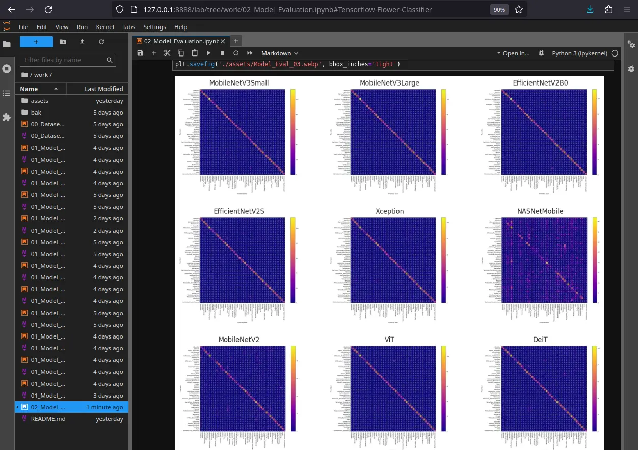Navigate to the work breadcrumb folder
The height and width of the screenshot is (450, 638).
(41, 75)
